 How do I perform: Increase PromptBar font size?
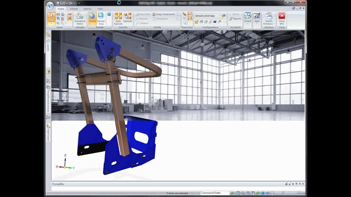[287, 184]
